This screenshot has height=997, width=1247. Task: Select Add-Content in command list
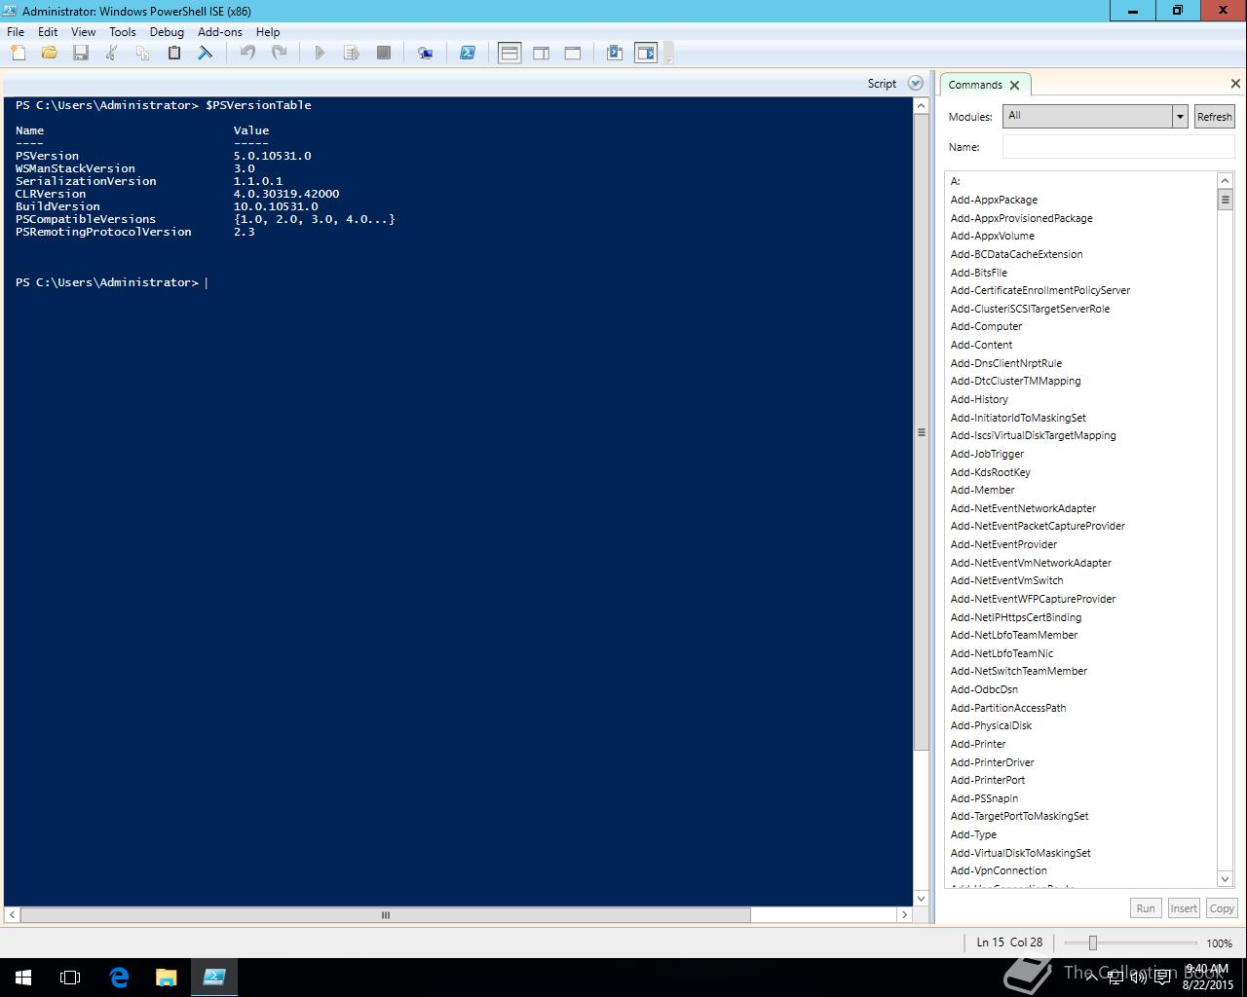pyautogui.click(x=981, y=345)
